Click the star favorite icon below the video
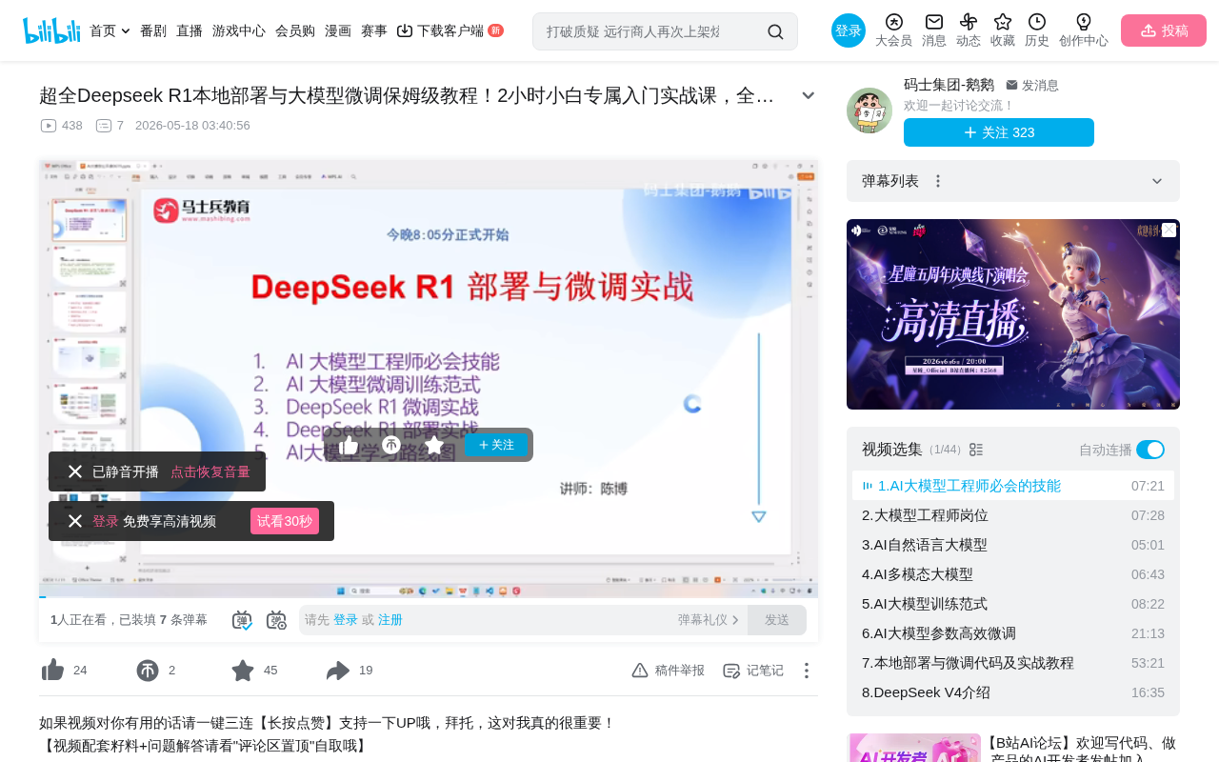The width and height of the screenshot is (1219, 762). (x=243, y=671)
